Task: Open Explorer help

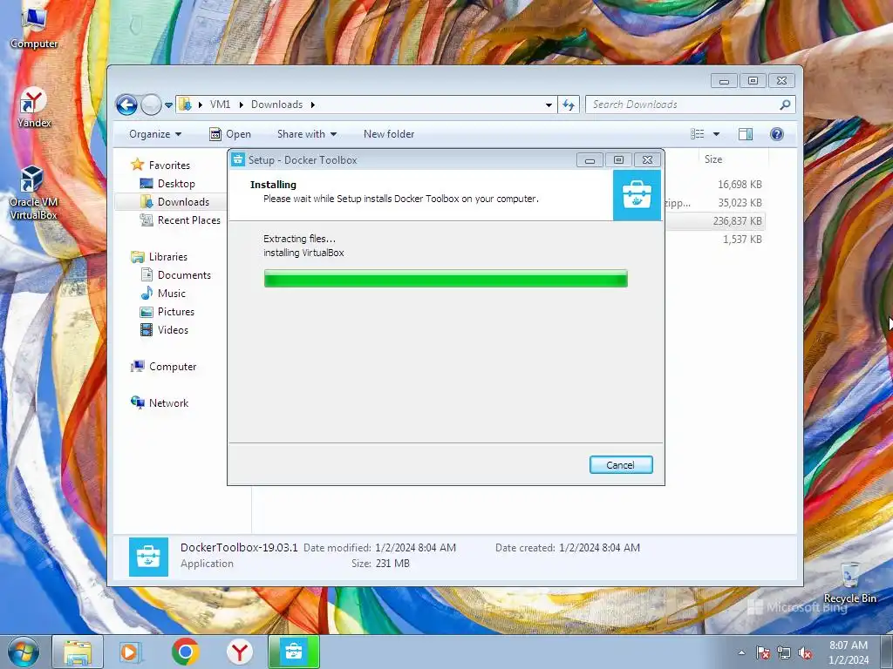Action: tap(777, 134)
